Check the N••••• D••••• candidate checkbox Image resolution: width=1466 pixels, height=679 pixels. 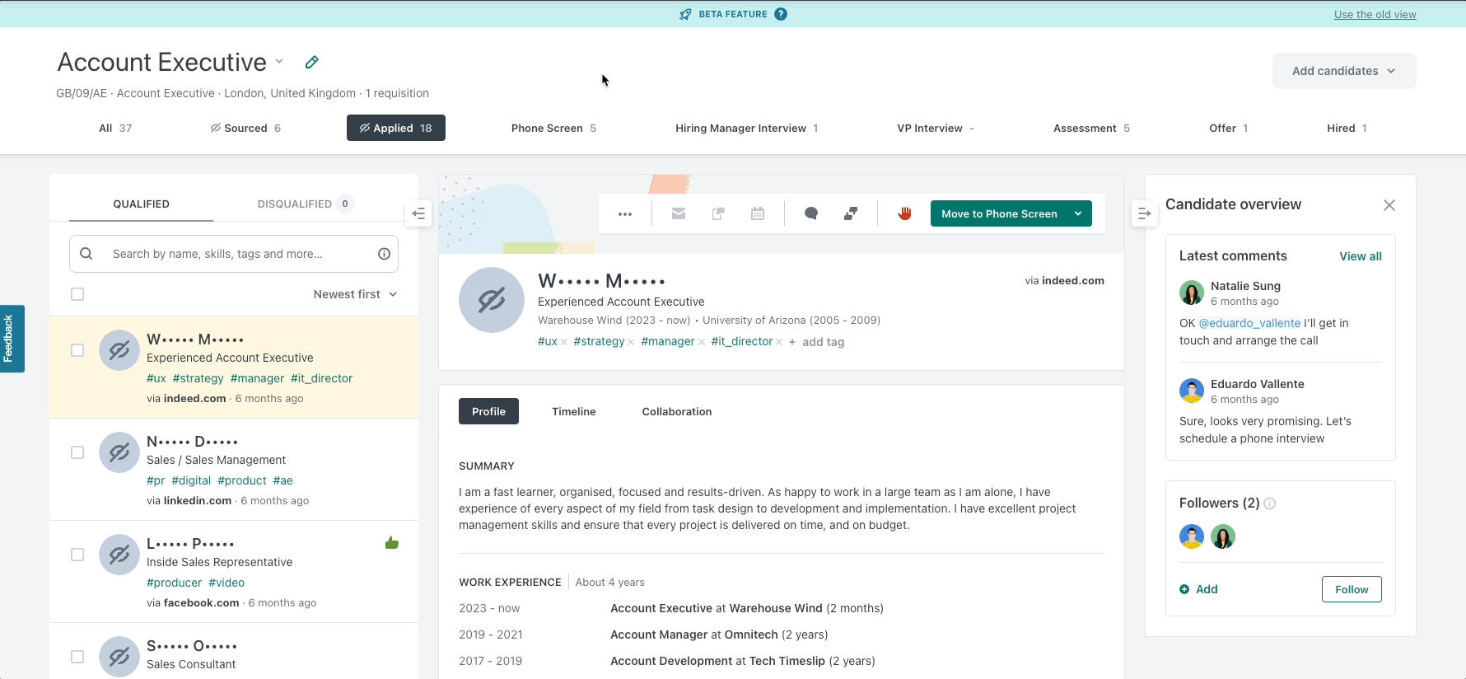click(x=77, y=452)
